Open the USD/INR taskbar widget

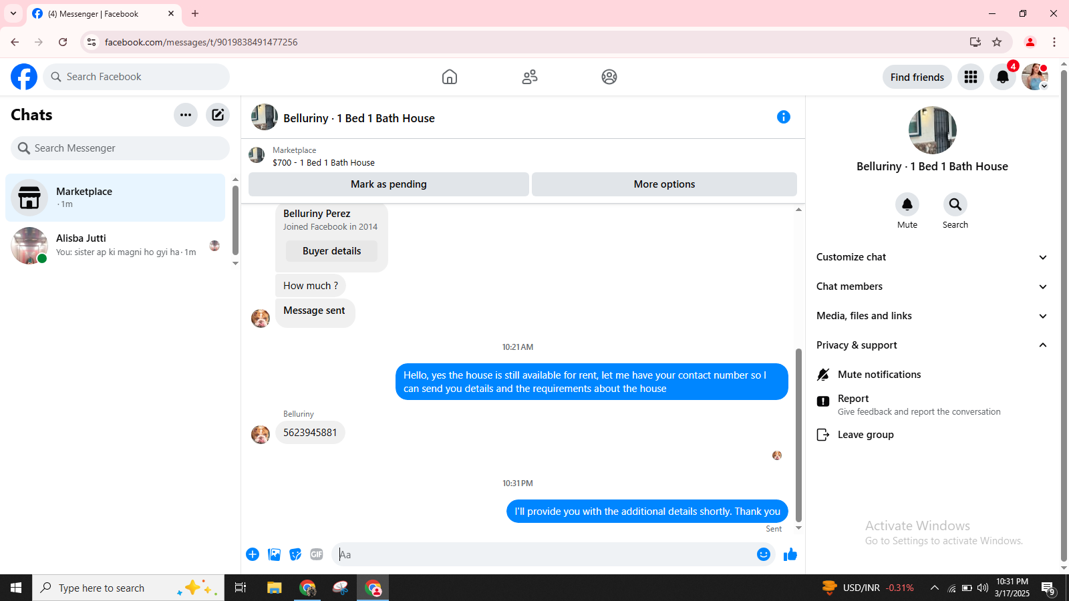tap(867, 588)
